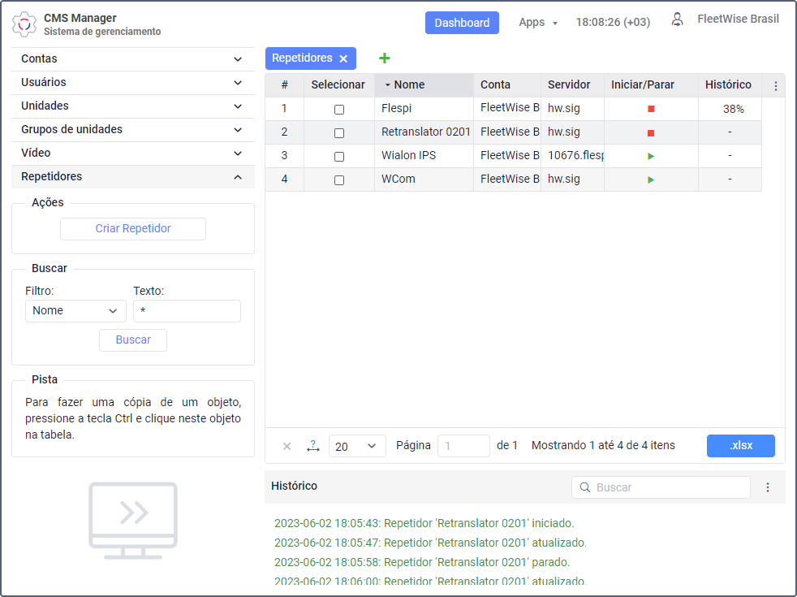Start the Wialon IPS retranslator

(651, 156)
